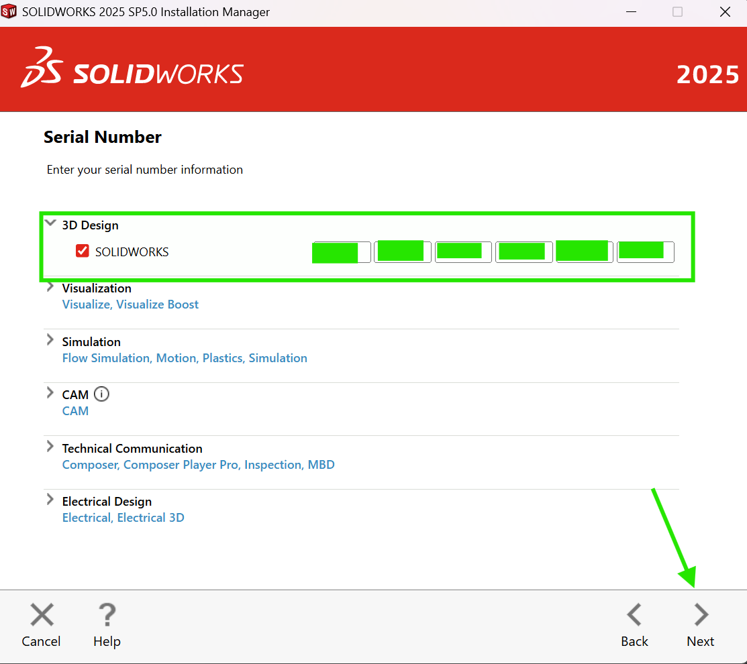
Task: Expand the Visualization section
Action: click(50, 287)
